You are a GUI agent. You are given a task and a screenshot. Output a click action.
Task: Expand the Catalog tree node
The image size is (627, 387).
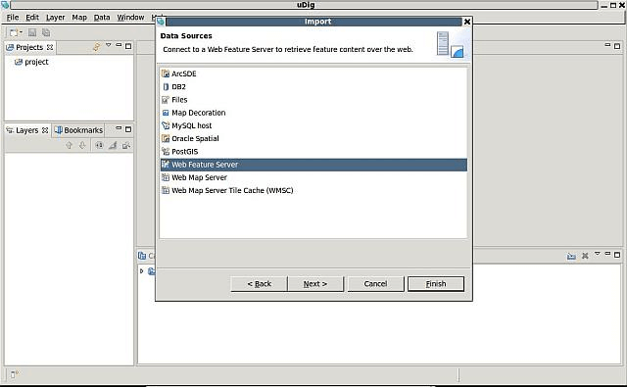point(141,271)
